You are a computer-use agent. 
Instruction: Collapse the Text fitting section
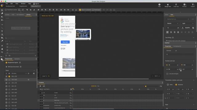pyautogui.click(x=194, y=38)
